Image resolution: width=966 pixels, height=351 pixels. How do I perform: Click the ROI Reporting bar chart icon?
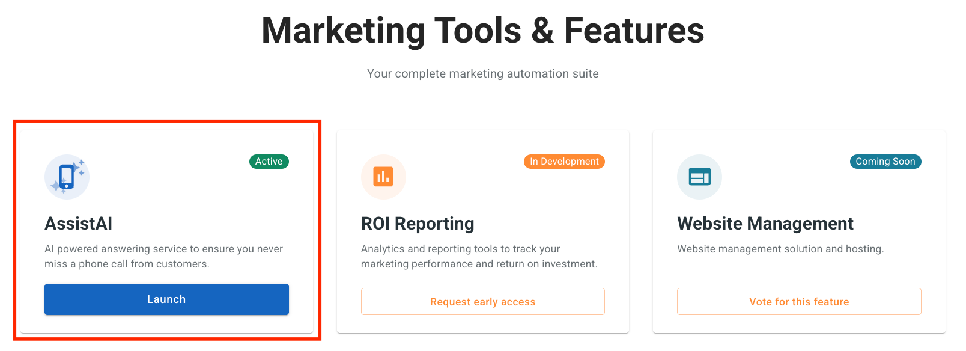click(383, 177)
